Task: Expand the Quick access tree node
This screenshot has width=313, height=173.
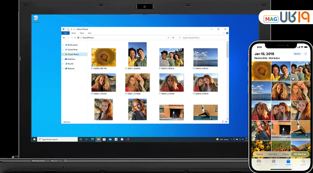Action: (x=63, y=45)
